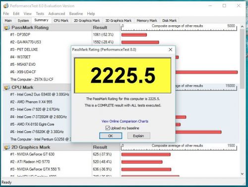248x187 pixels.
Task: Click the 2D Graphics Mark section header
Action: coord(48,147)
